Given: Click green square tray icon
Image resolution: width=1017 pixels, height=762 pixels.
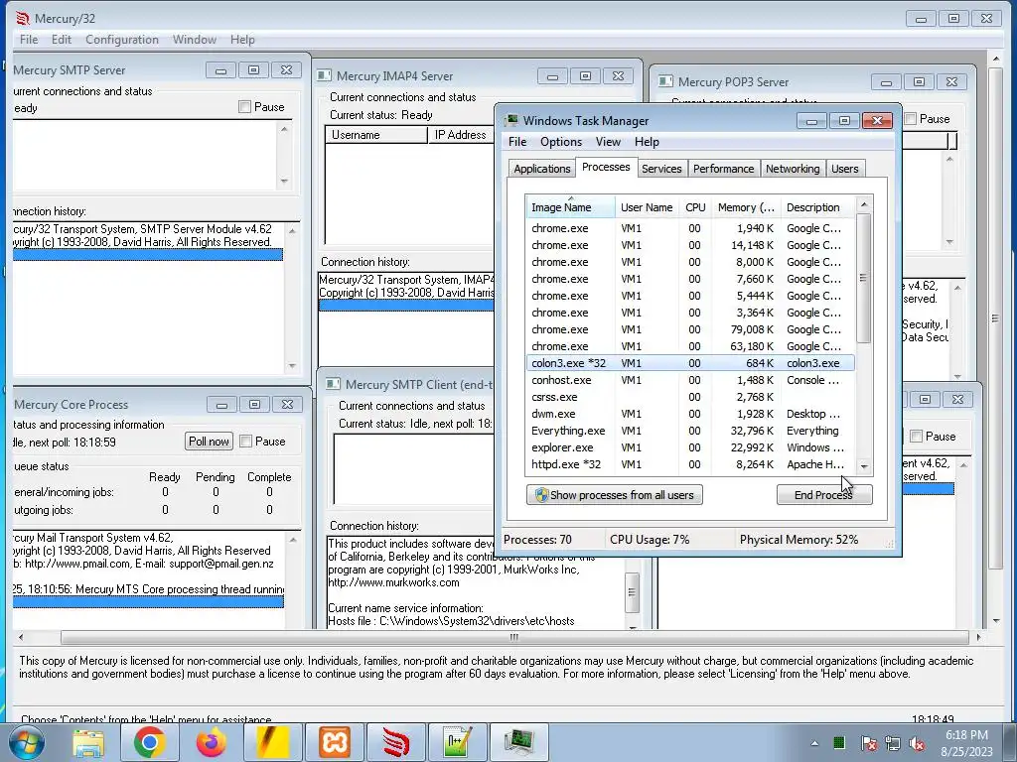Looking at the screenshot, I should click(838, 742).
